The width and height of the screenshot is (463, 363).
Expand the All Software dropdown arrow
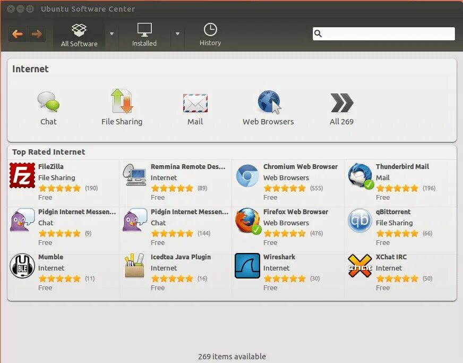pyautogui.click(x=112, y=34)
